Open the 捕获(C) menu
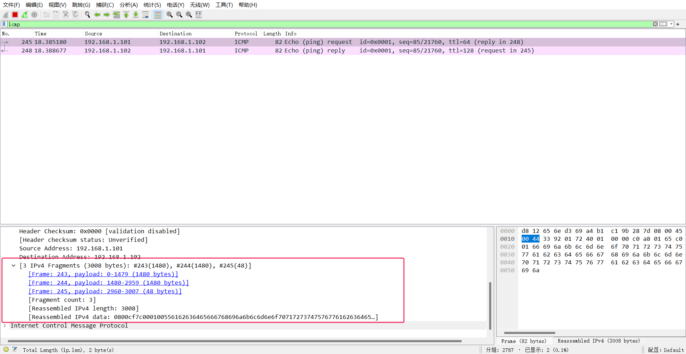 click(x=105, y=5)
